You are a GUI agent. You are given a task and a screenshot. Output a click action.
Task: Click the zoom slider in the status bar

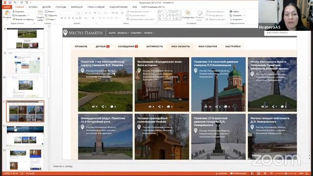(286, 174)
